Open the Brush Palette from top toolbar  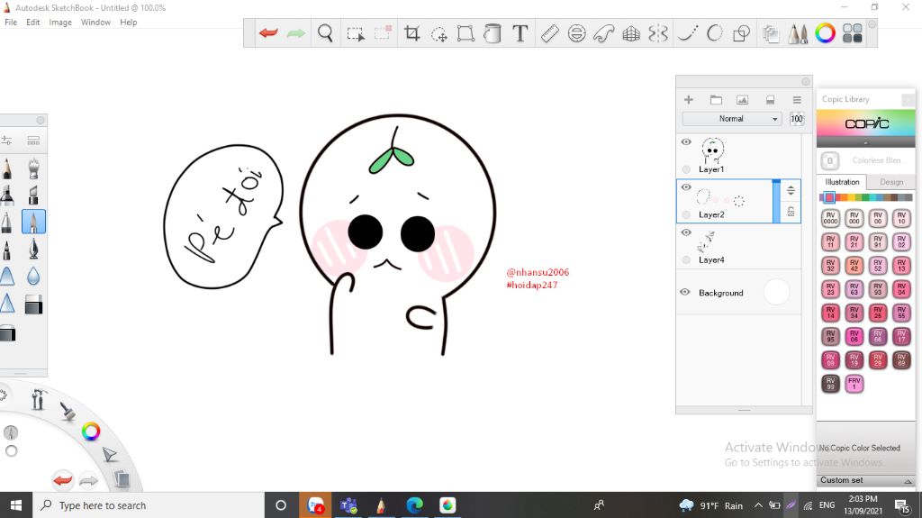pyautogui.click(x=798, y=33)
